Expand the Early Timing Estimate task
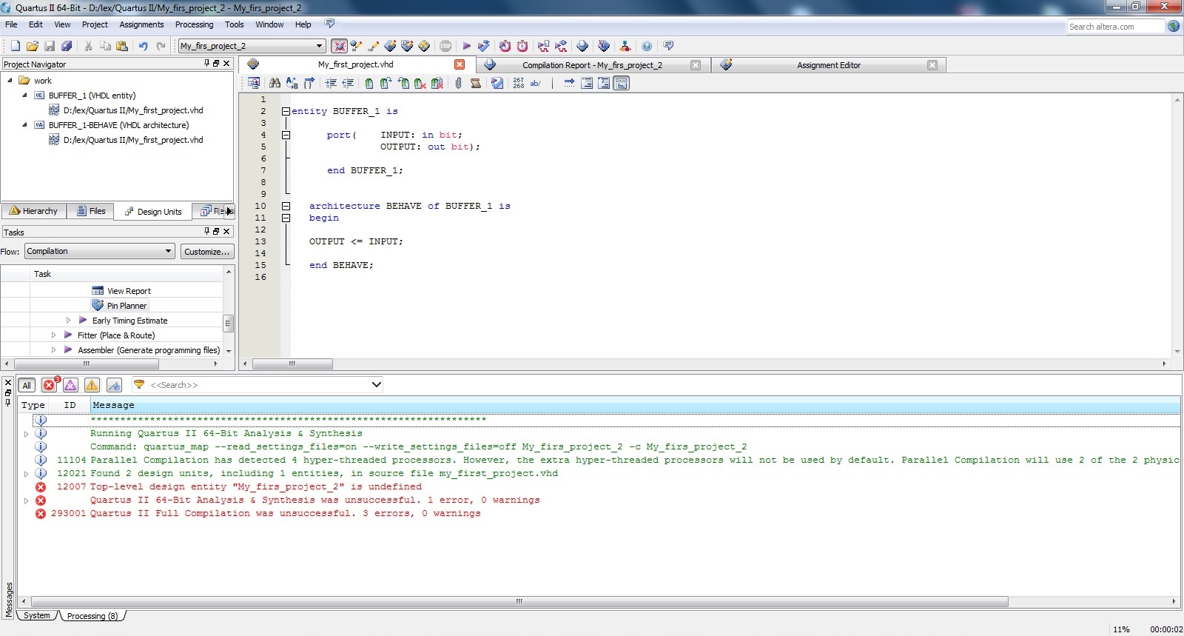 (68, 321)
